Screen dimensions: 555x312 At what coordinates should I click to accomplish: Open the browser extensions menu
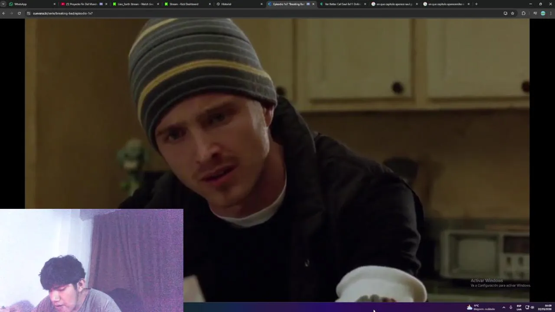(x=523, y=13)
